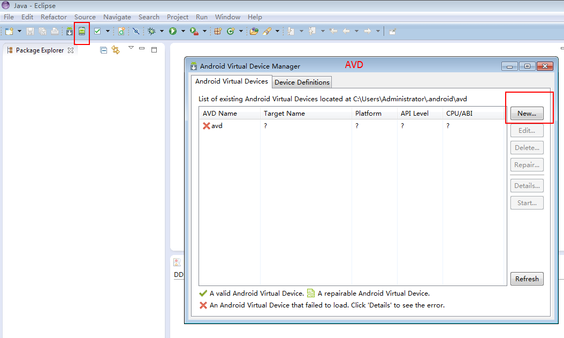Viewport: 564px width, 338px height.
Task: Click the AVD Name column header
Action: click(x=230, y=114)
